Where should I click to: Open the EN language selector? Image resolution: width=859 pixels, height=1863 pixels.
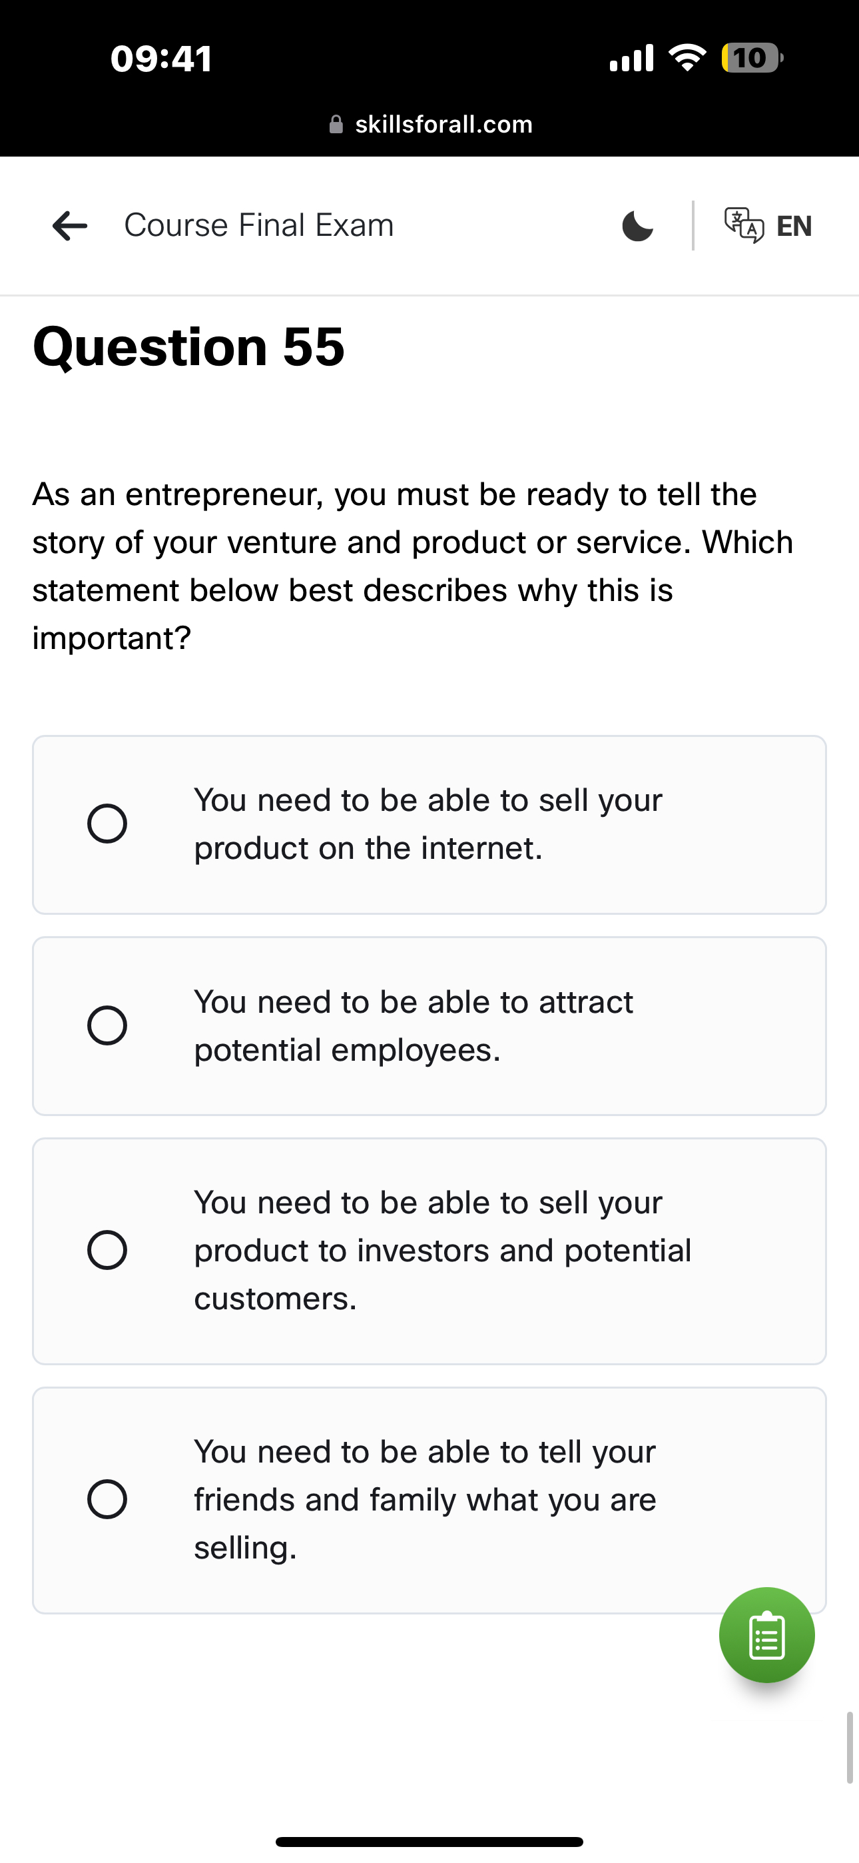tap(794, 226)
